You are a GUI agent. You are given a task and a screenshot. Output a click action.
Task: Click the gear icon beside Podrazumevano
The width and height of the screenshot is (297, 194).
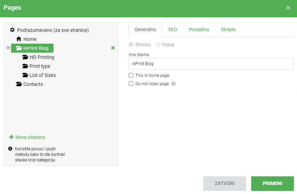12,30
